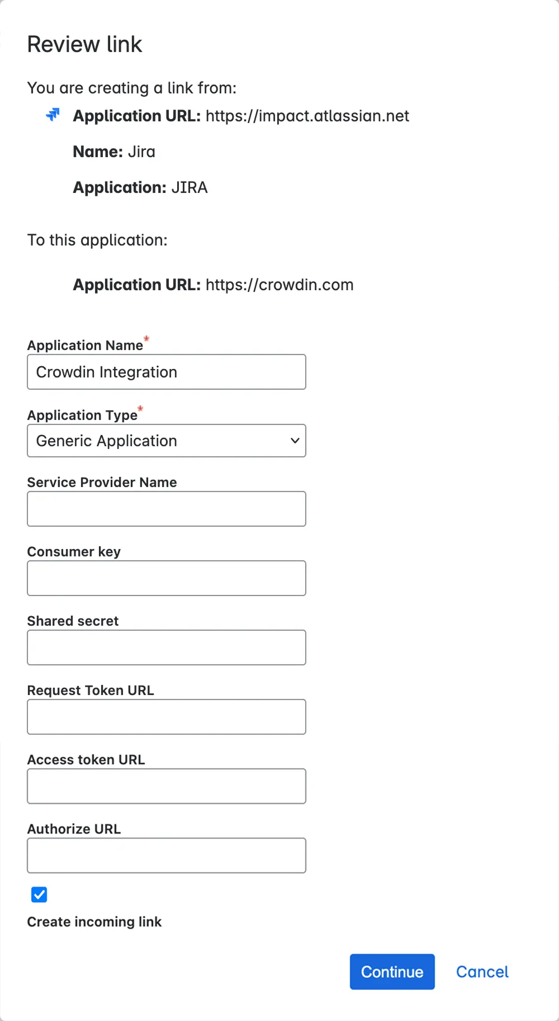This screenshot has width=559, height=1021.
Task: Click inside the Application Name field
Action: click(x=167, y=371)
